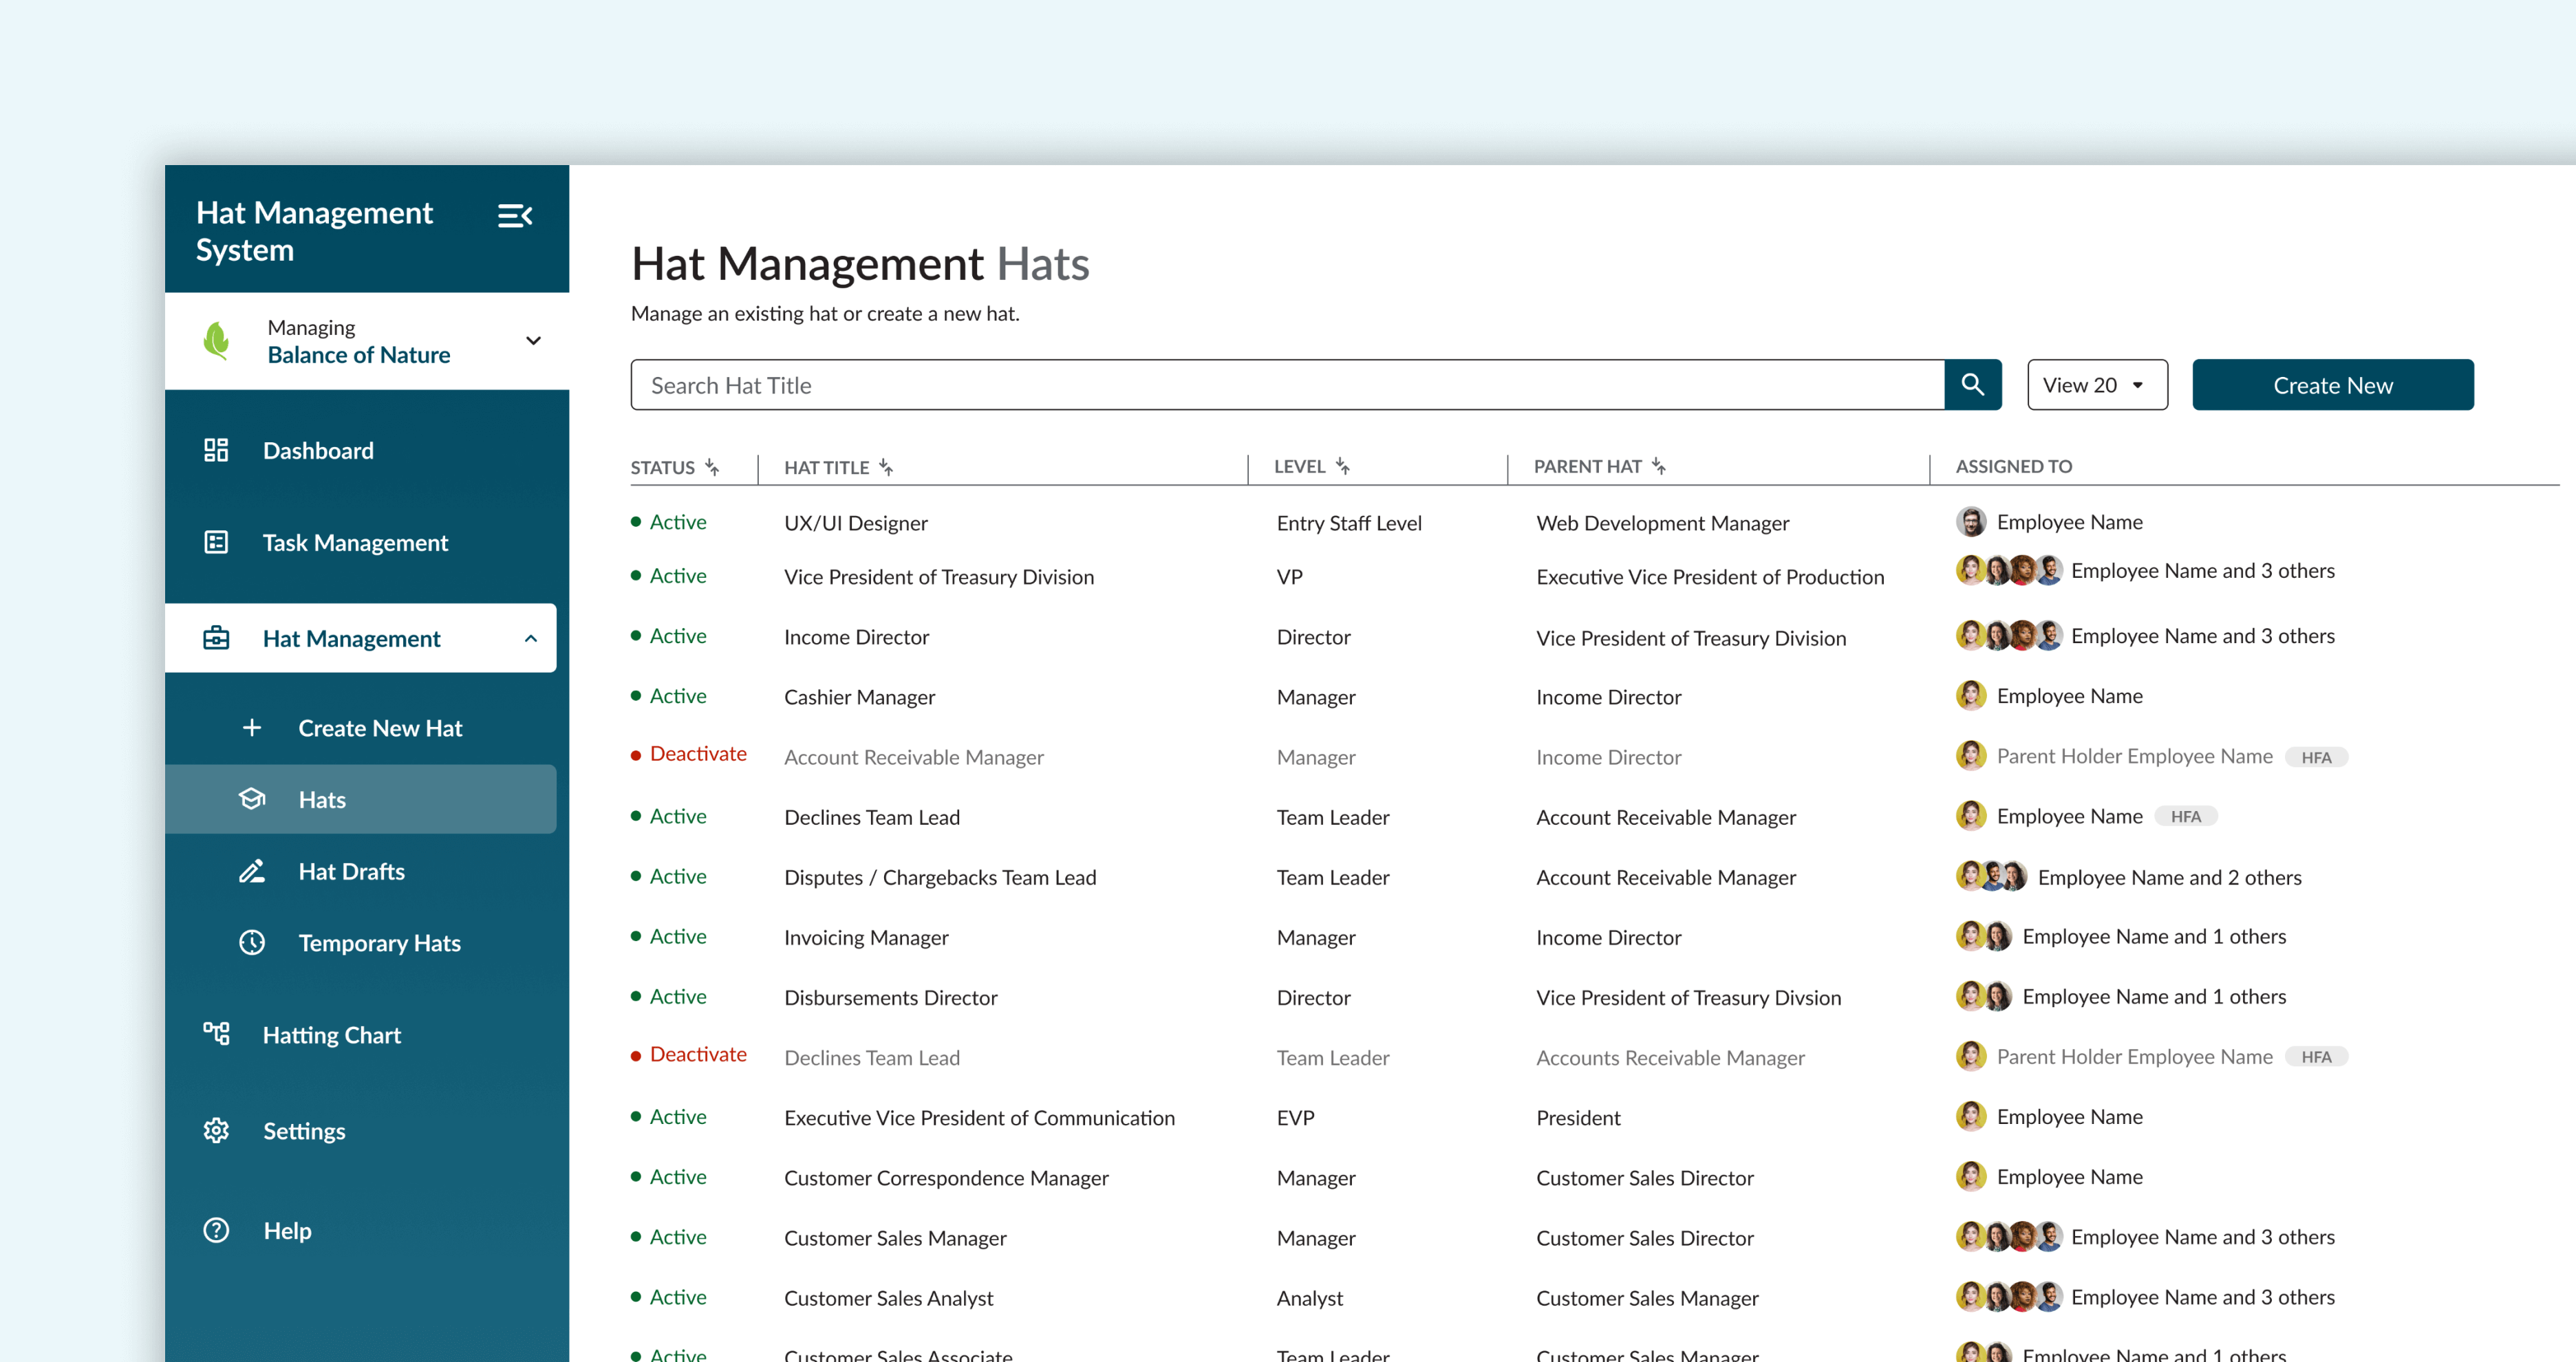The width and height of the screenshot is (2576, 1362).
Task: Click Create New Hat in sidebar
Action: click(x=379, y=728)
